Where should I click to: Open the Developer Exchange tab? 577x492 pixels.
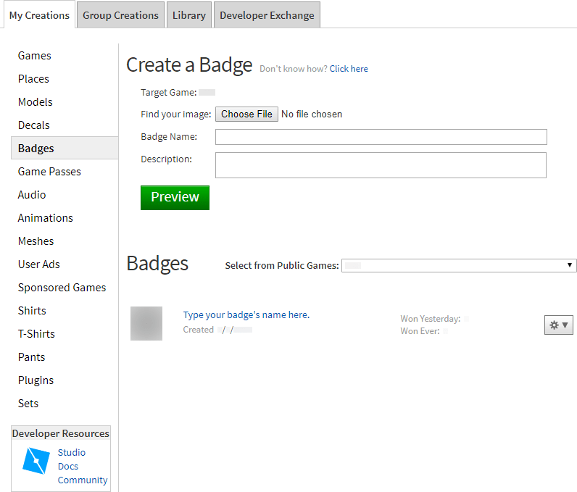coord(267,15)
